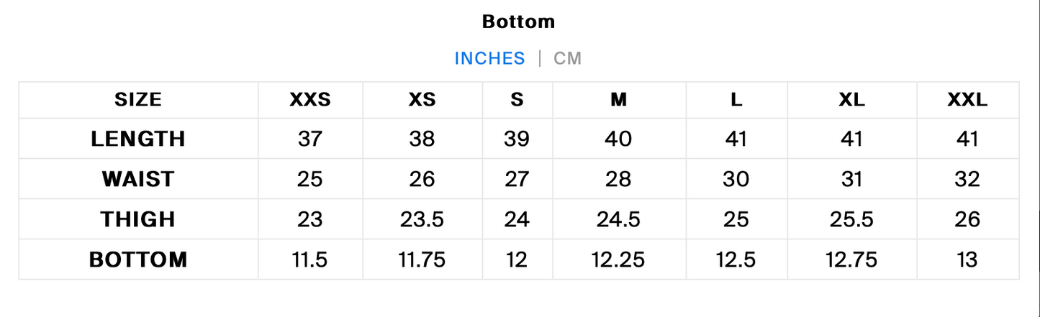Click the WAIST row label
The width and height of the screenshot is (1040, 317).
(x=138, y=179)
